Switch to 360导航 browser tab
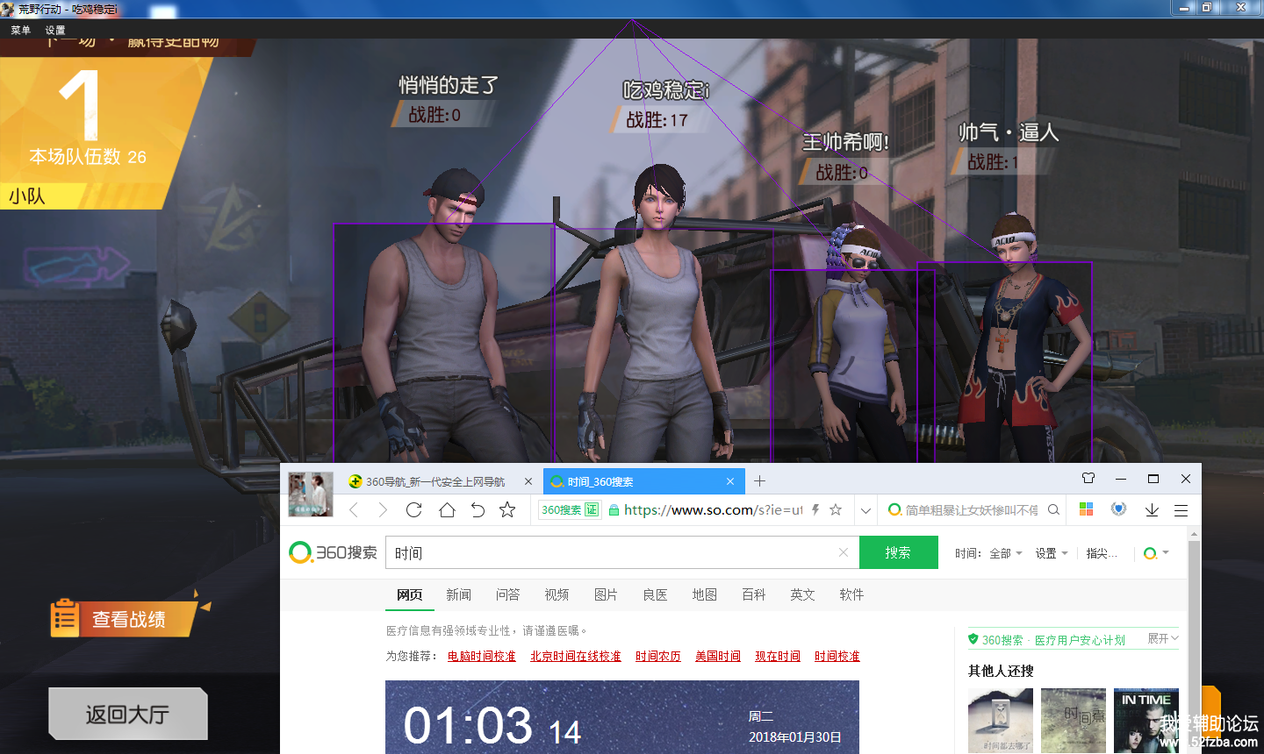The width and height of the screenshot is (1264, 754). (434, 481)
